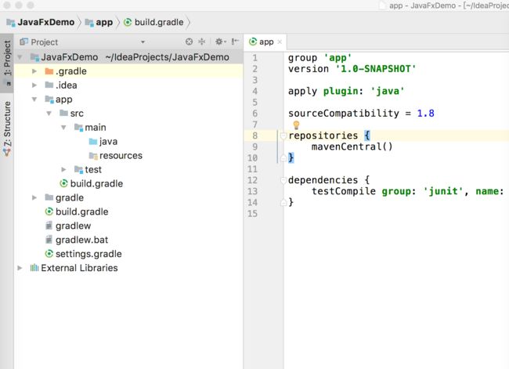Click the External Libraries icon
The width and height of the screenshot is (509, 369).
coord(34,268)
